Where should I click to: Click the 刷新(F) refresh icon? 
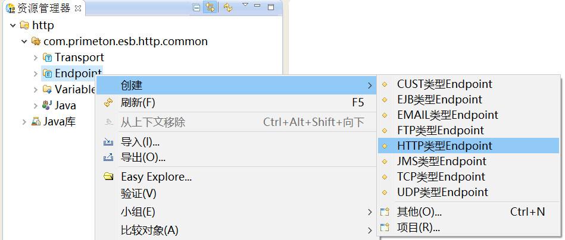108,102
